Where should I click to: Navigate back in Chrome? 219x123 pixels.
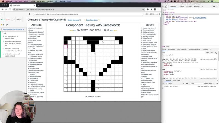click(2, 10)
